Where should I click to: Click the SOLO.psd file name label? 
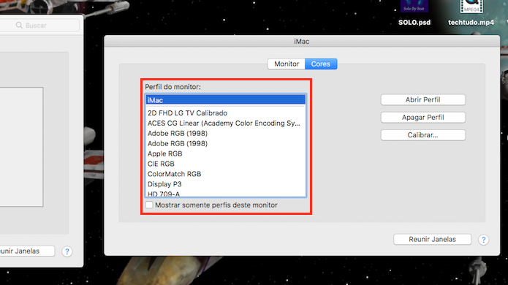(414, 23)
